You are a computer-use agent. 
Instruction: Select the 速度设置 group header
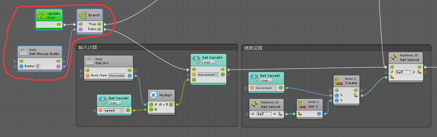(x=253, y=48)
